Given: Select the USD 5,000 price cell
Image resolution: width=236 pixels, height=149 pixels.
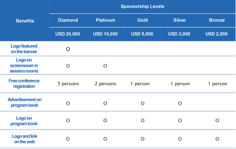Looking at the screenshot, I should click(x=142, y=34).
